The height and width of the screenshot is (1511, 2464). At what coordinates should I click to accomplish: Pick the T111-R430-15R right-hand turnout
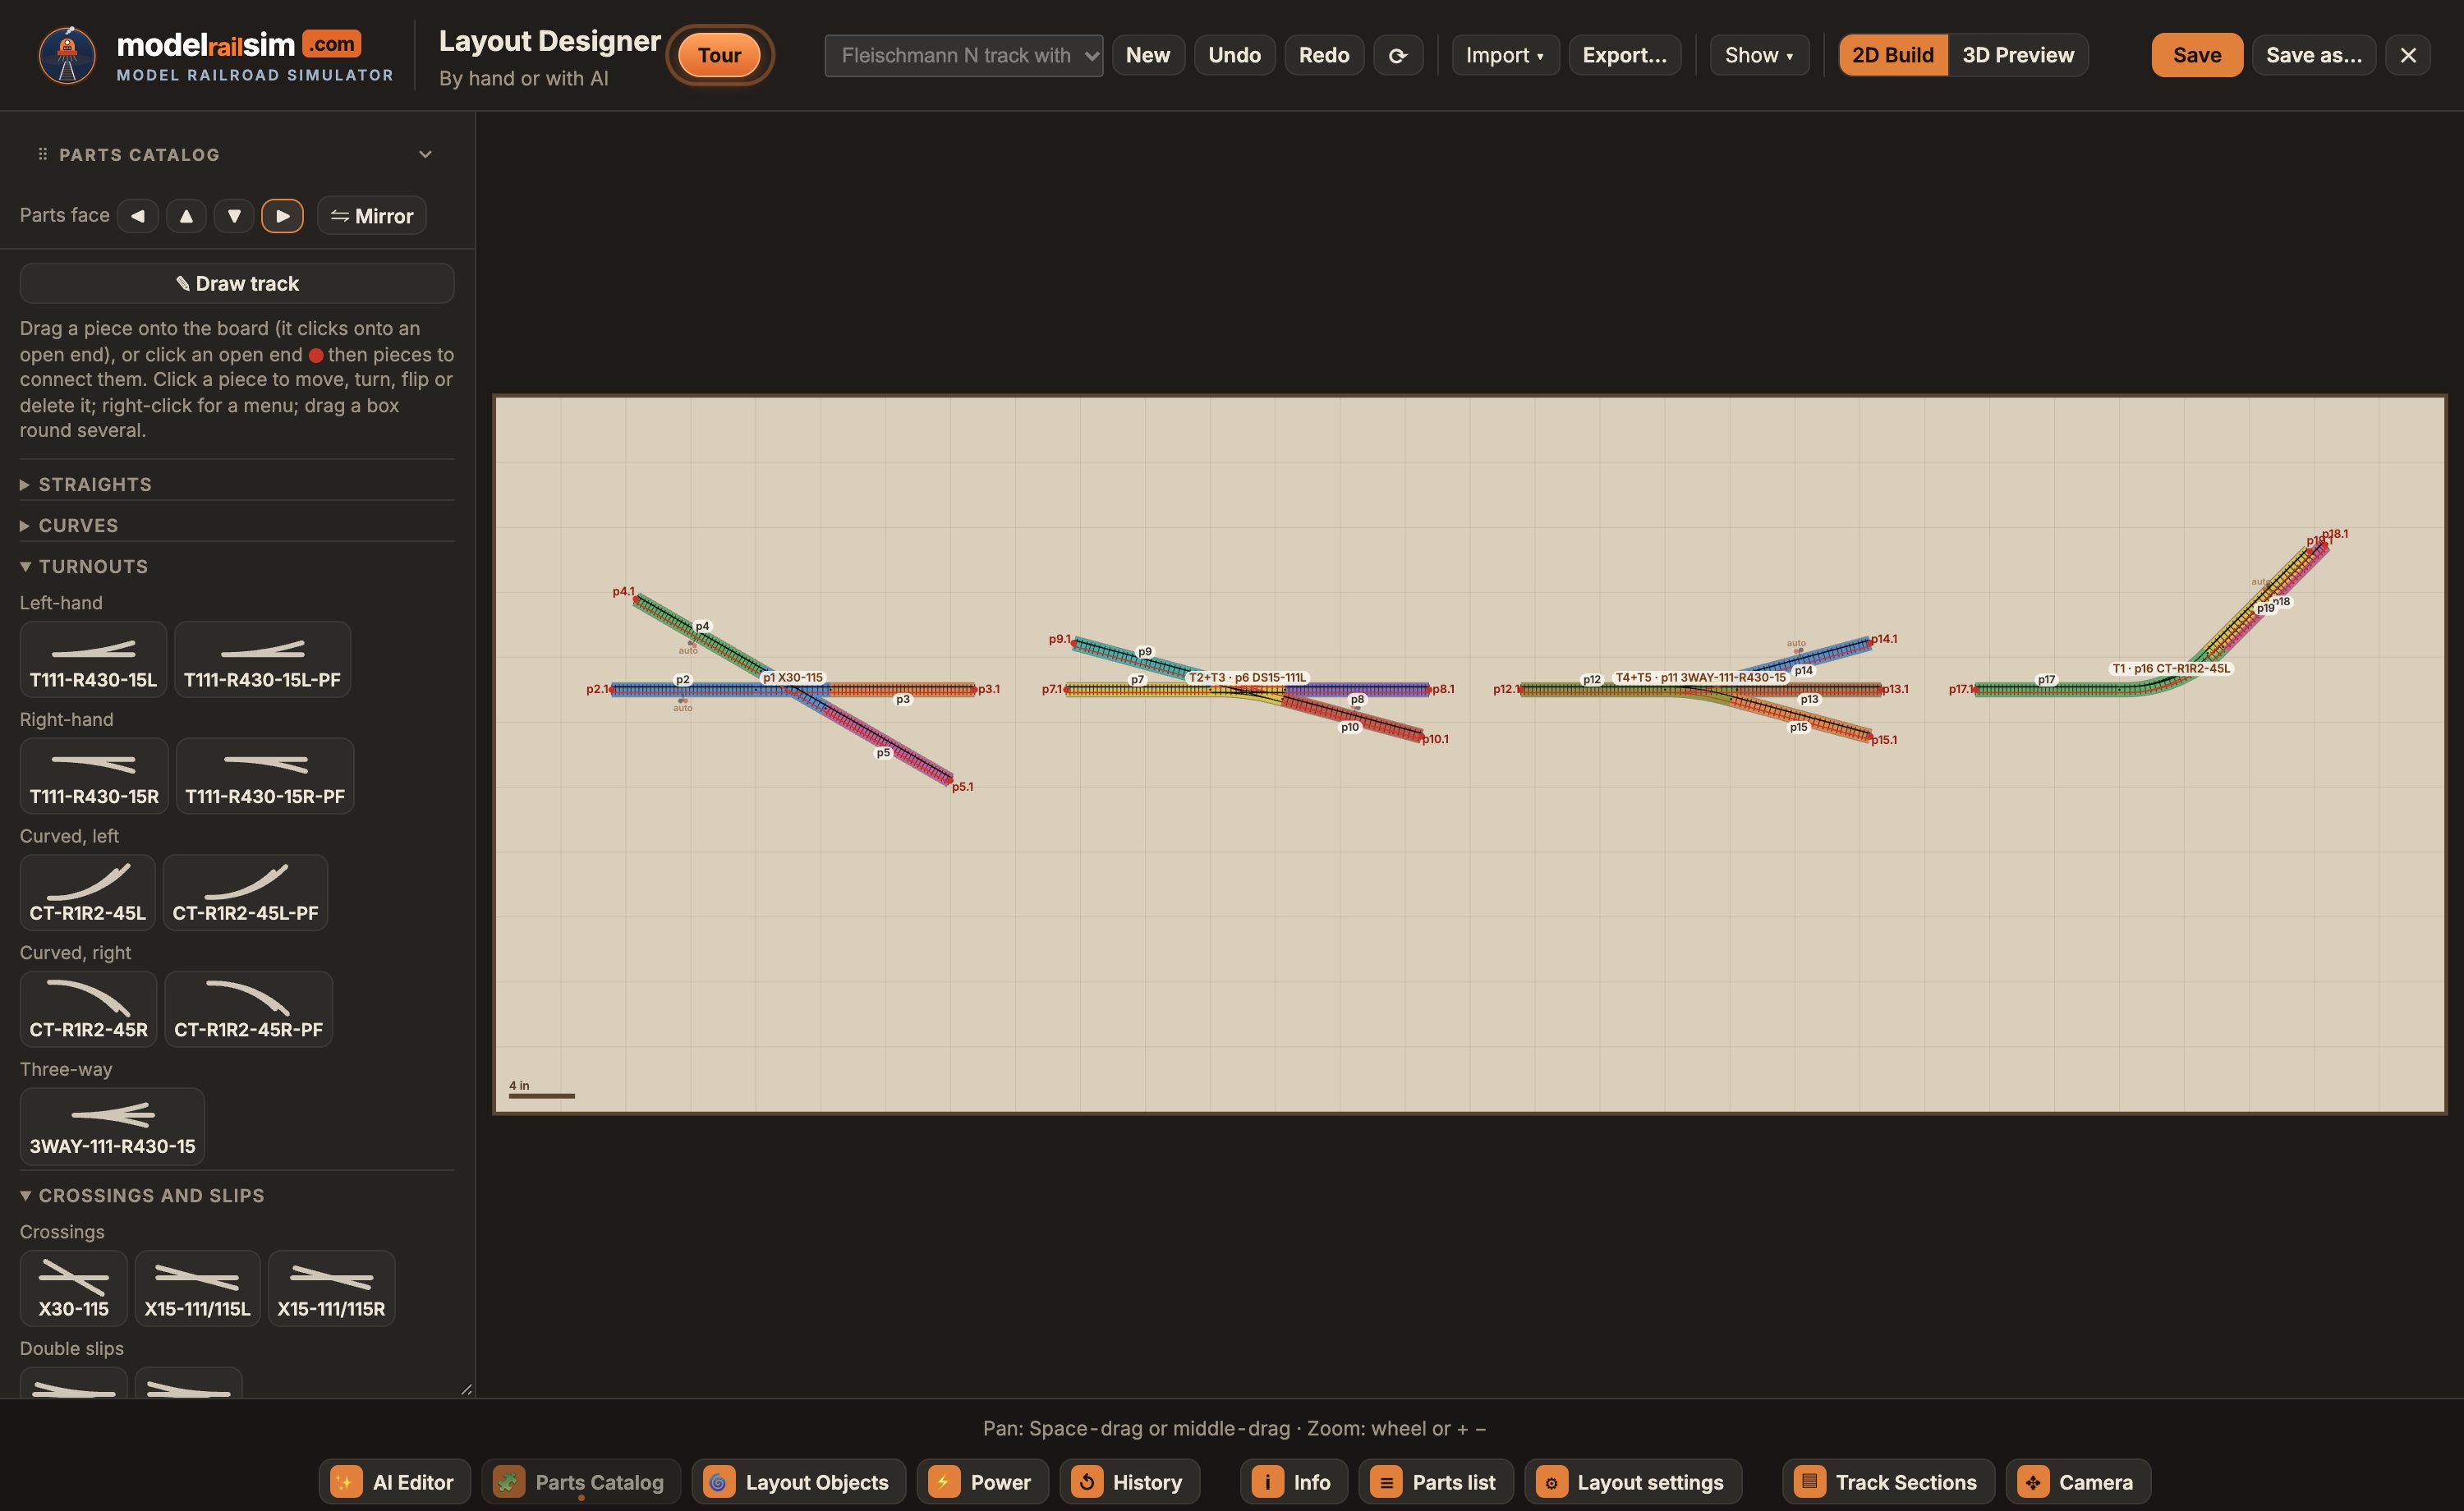94,776
